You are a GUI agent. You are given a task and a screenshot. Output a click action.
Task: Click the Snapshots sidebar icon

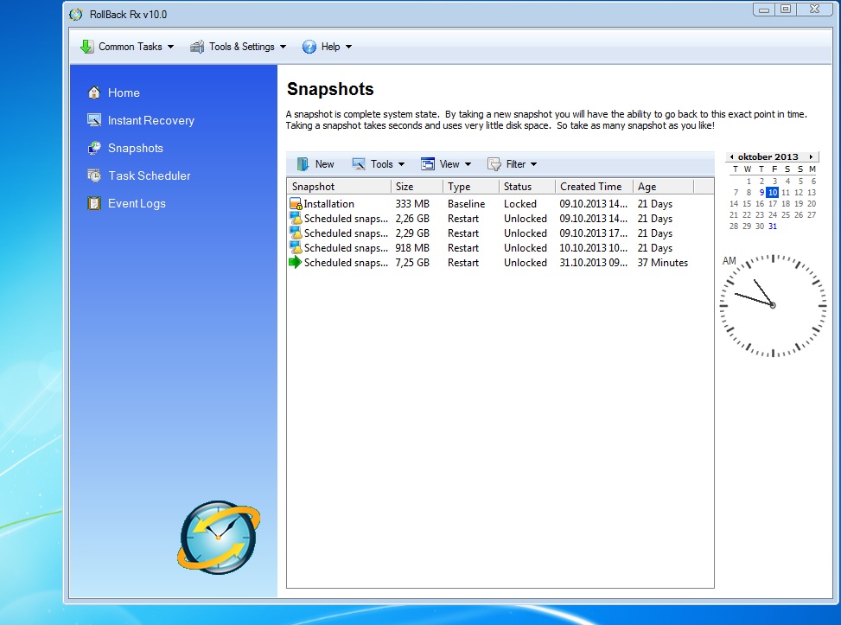[x=94, y=148]
